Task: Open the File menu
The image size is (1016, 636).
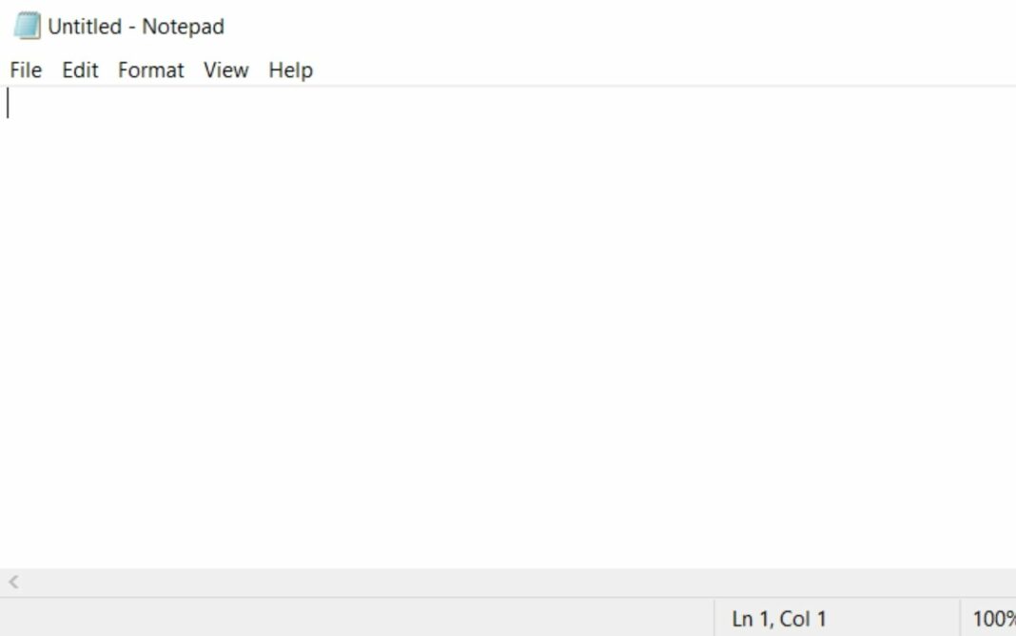Action: (26, 70)
